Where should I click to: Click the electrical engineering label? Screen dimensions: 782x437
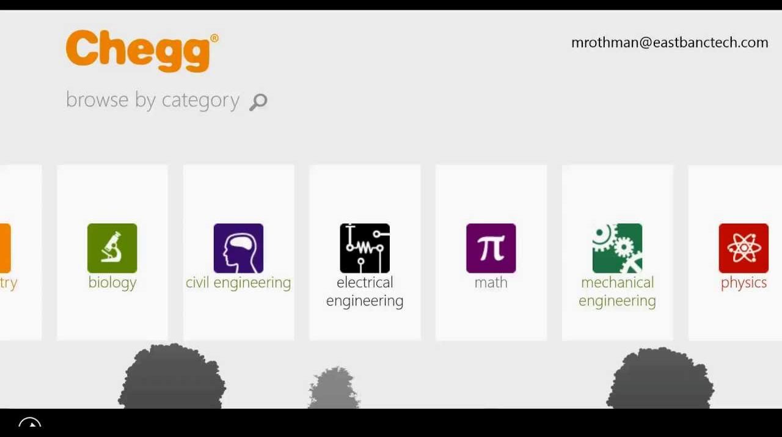point(365,292)
